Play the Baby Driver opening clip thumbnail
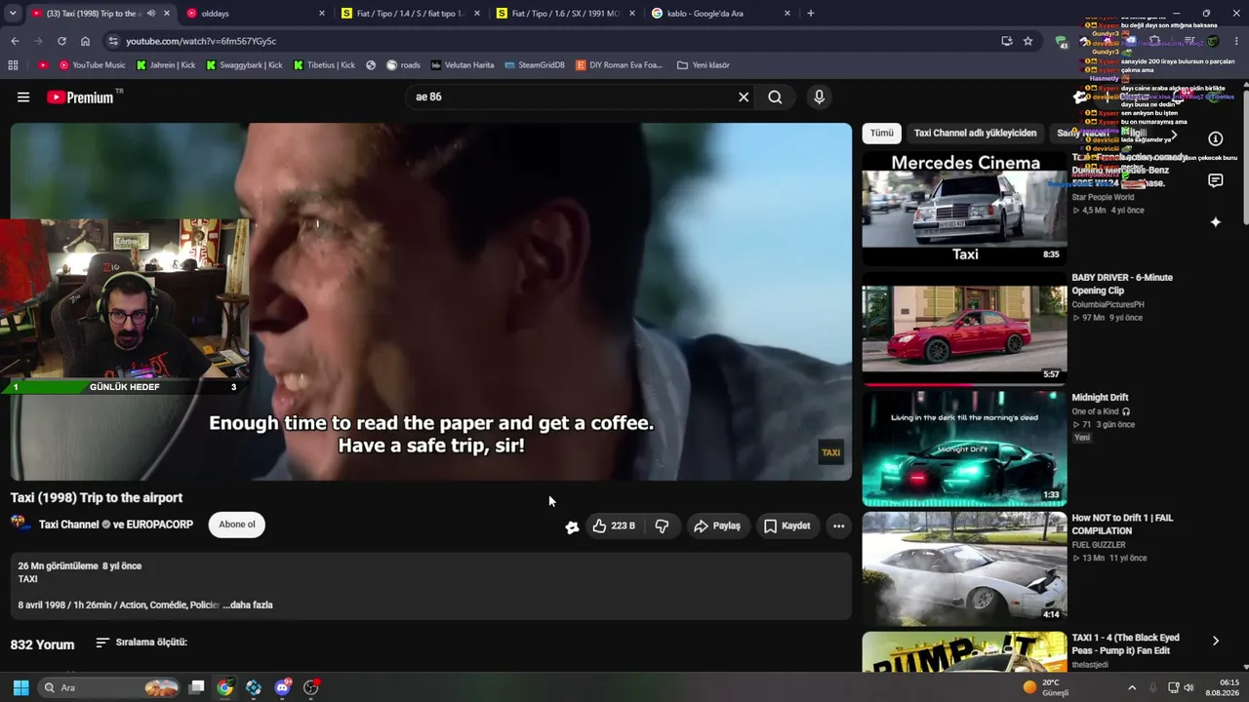The height and width of the screenshot is (702, 1249). click(964, 329)
